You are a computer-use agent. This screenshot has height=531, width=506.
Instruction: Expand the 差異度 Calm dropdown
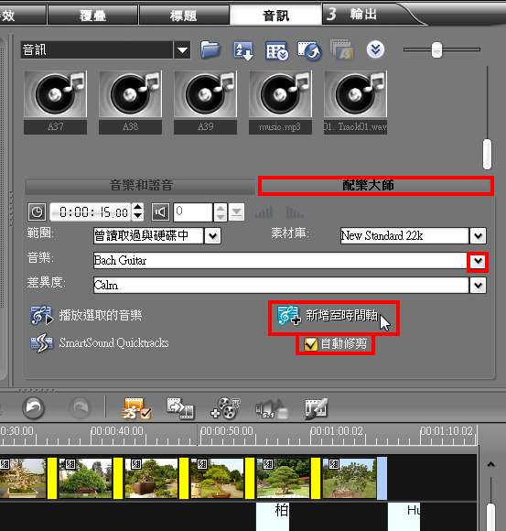click(478, 286)
